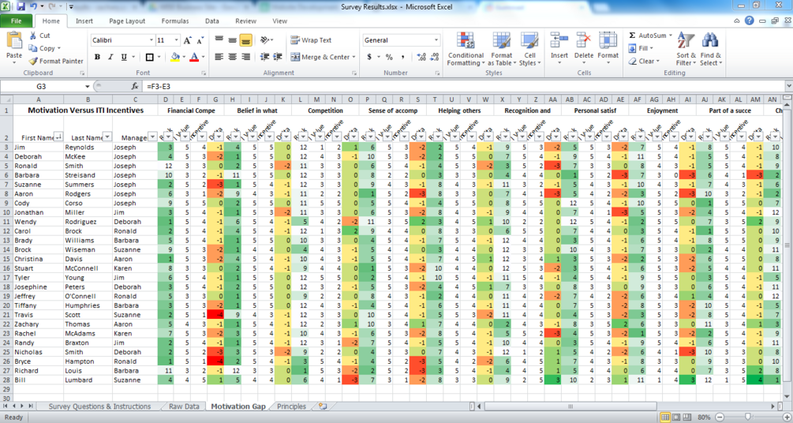Toggle Italic formatting

point(110,57)
